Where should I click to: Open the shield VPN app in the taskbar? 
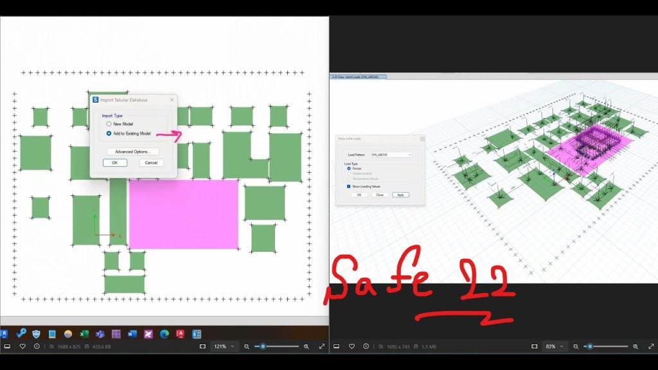point(36,334)
